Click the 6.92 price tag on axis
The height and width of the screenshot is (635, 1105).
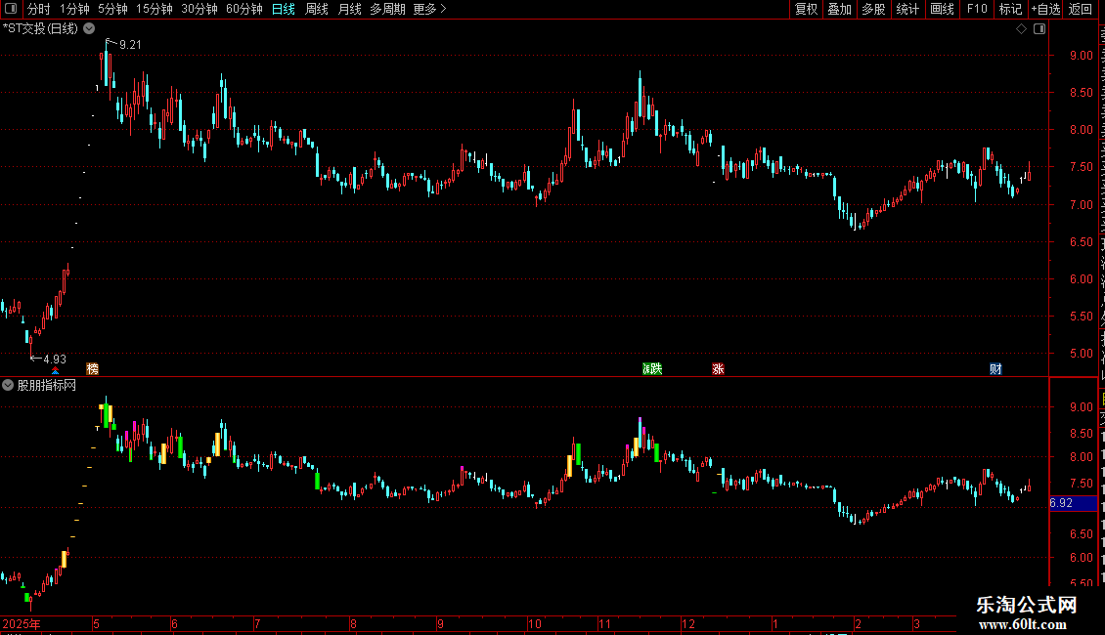pos(1073,503)
